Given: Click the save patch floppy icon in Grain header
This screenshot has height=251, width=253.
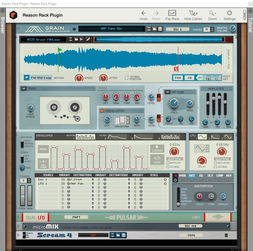Looking at the screenshot, I should [x=160, y=29].
